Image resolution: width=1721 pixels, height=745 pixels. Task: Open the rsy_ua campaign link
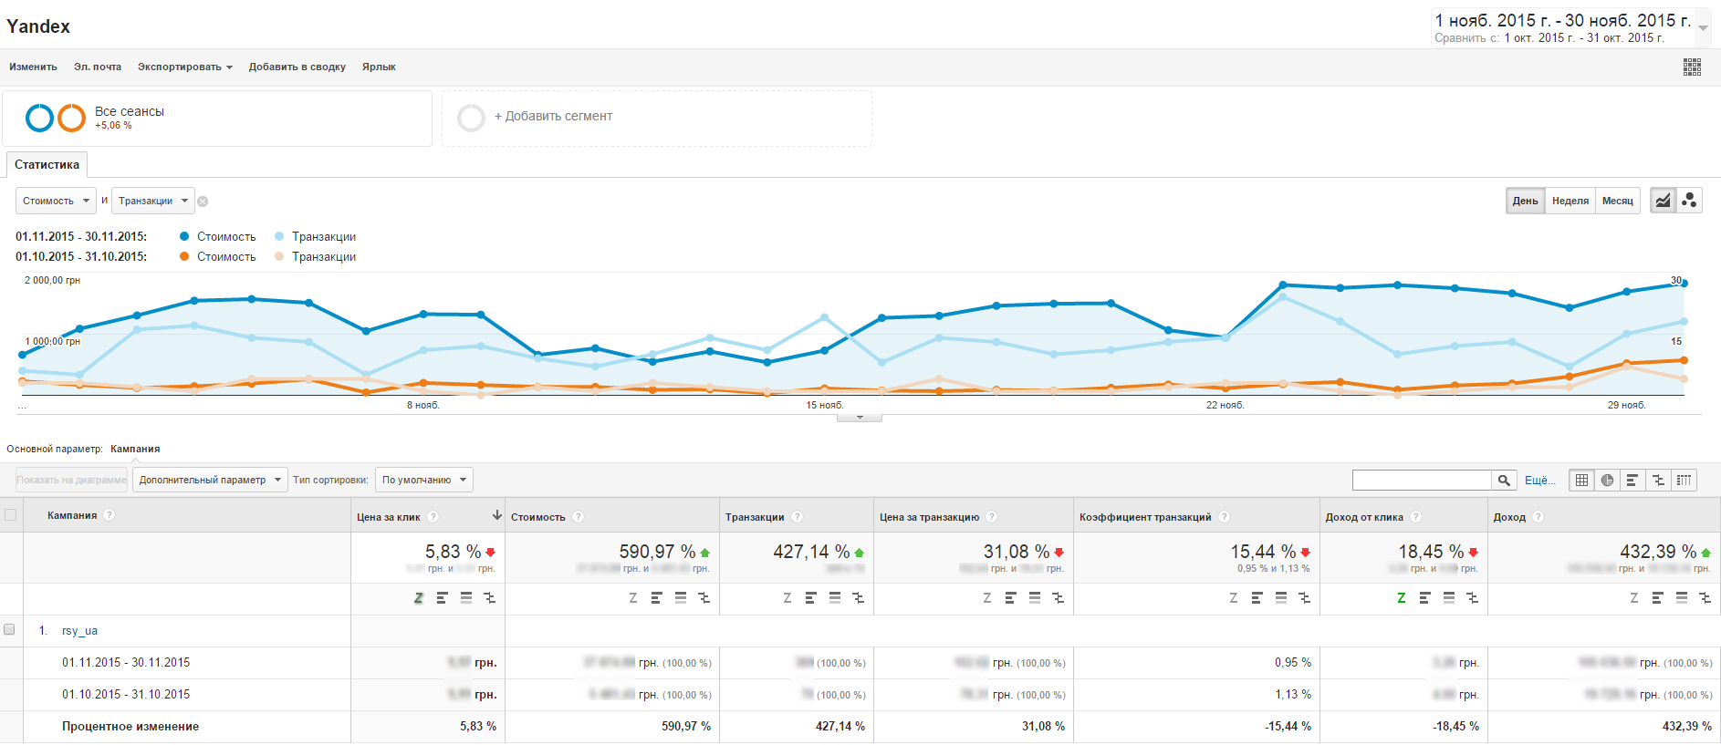[x=79, y=630]
